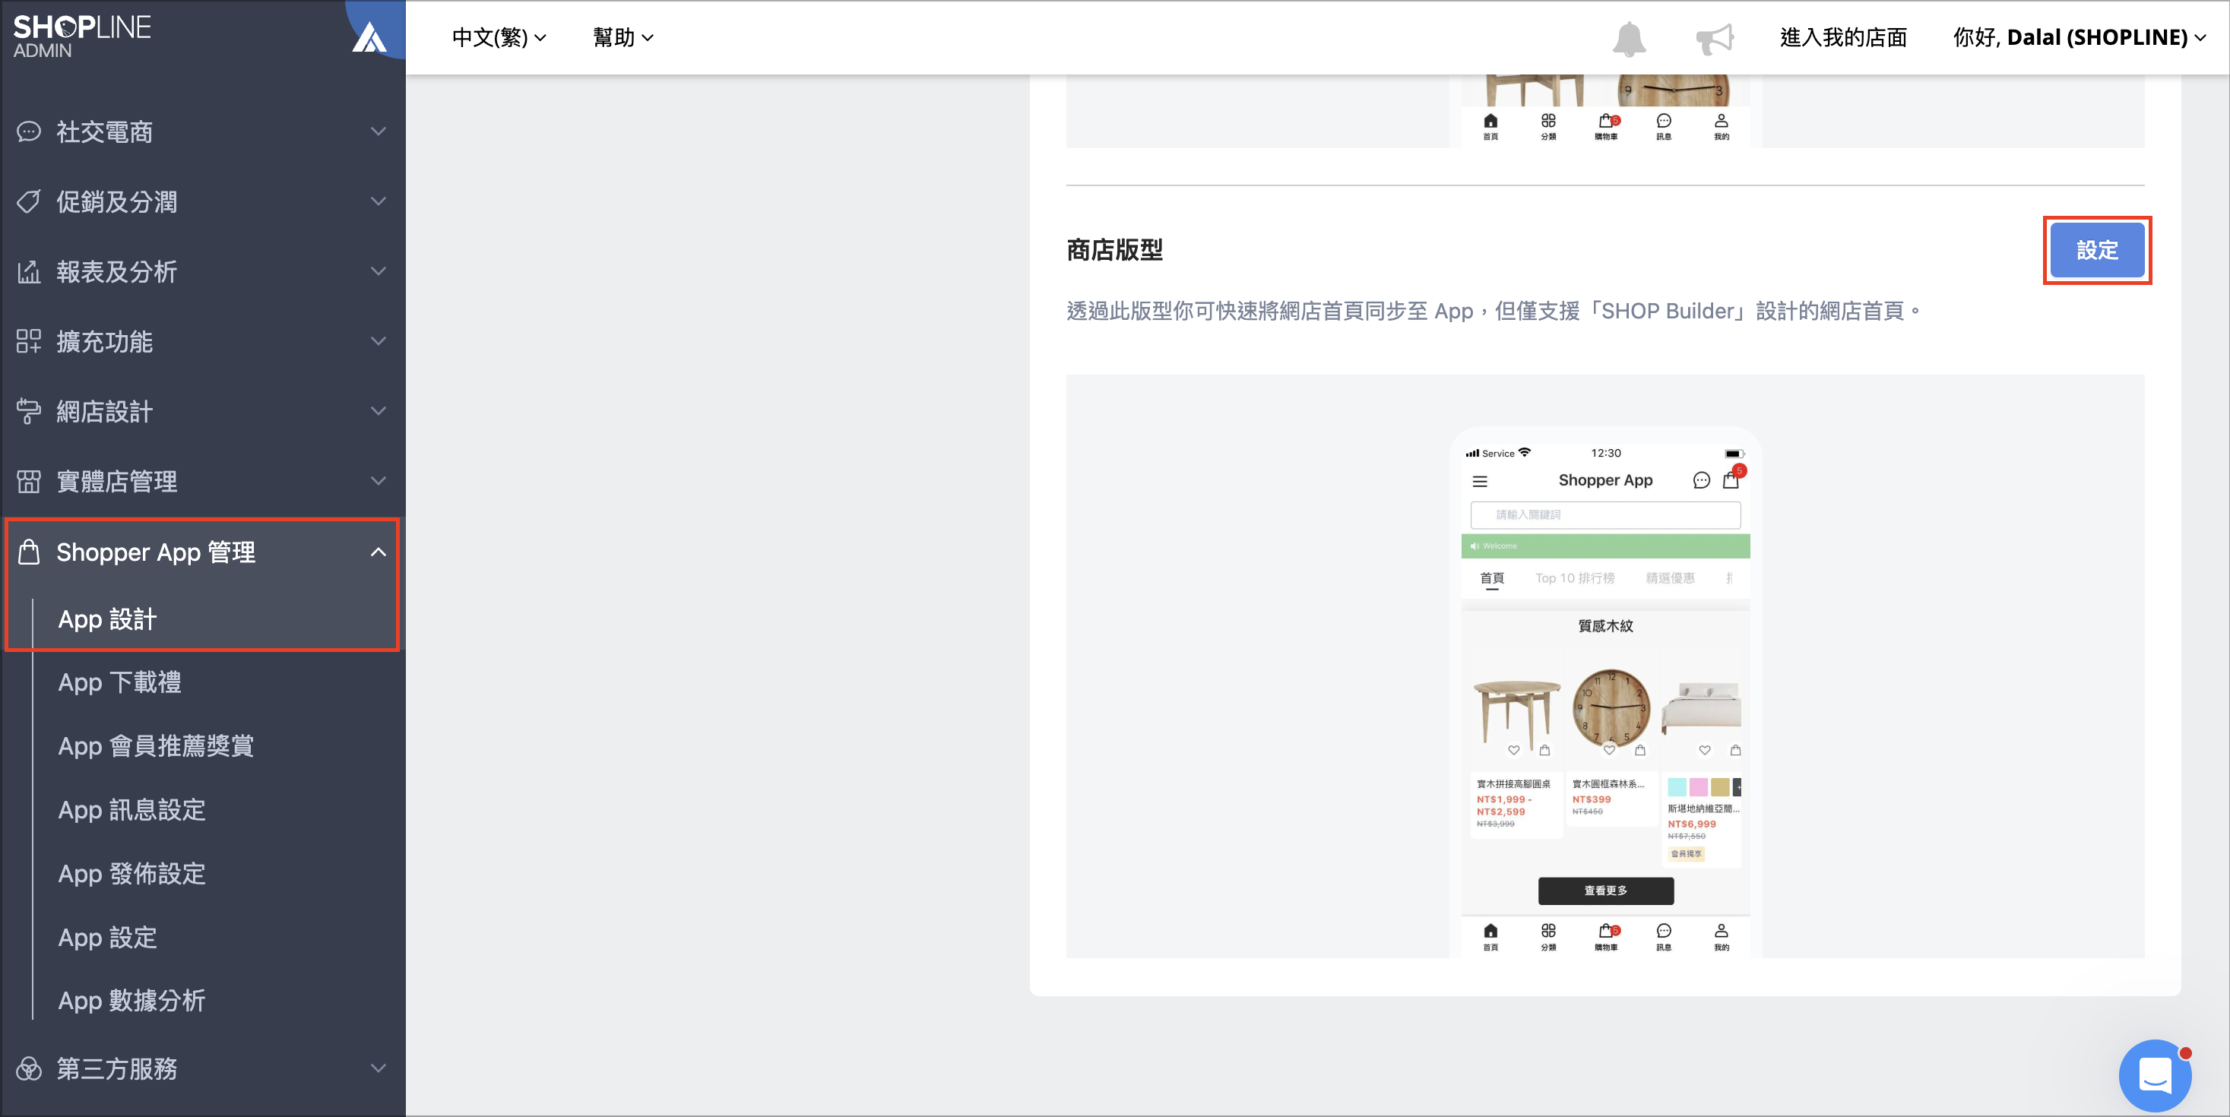
Task: Click green Welcome announcement bar
Action: coord(1606,546)
